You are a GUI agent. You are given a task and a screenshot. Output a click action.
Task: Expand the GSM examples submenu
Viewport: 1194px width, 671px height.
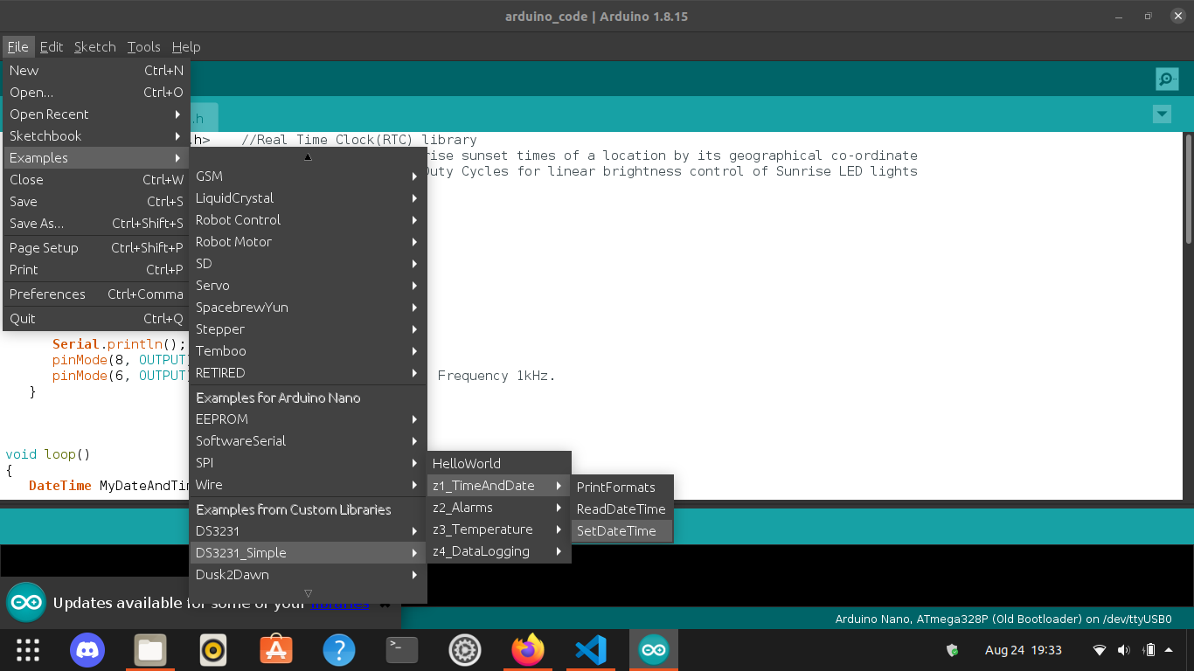coord(308,176)
